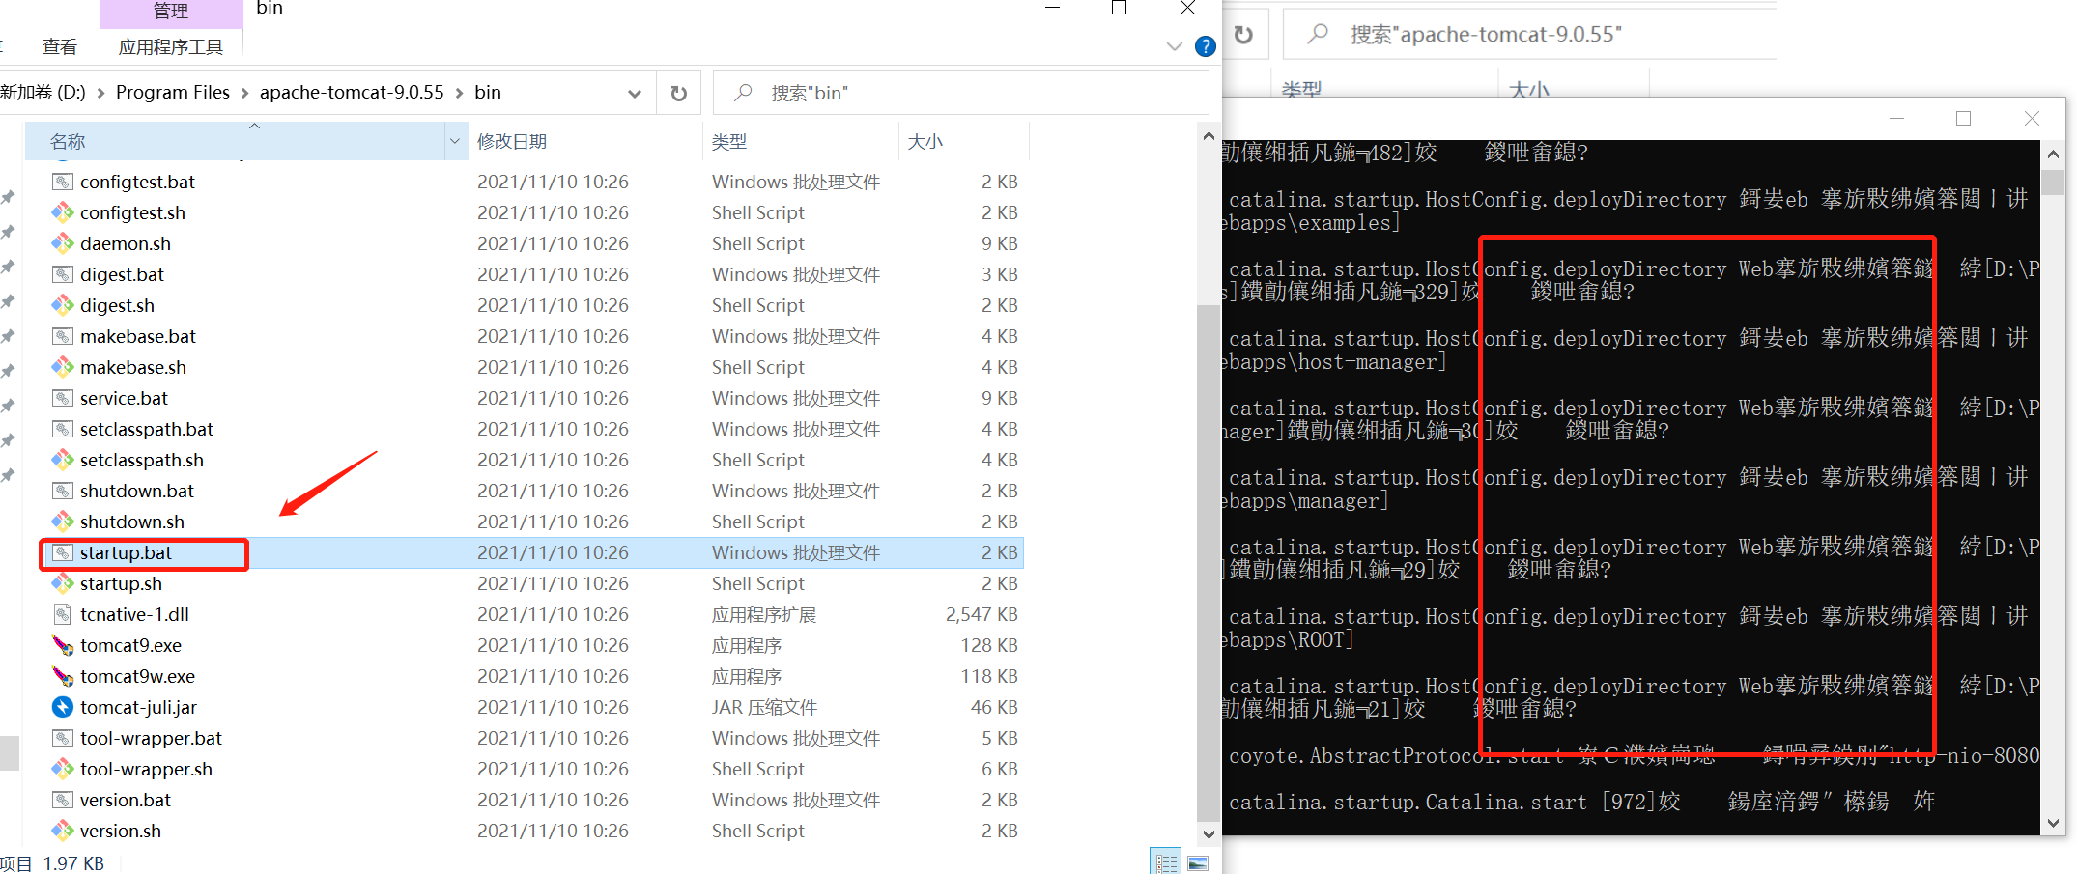2077x874 pixels.
Task: Open the 管理 ribbon tab
Action: (171, 12)
